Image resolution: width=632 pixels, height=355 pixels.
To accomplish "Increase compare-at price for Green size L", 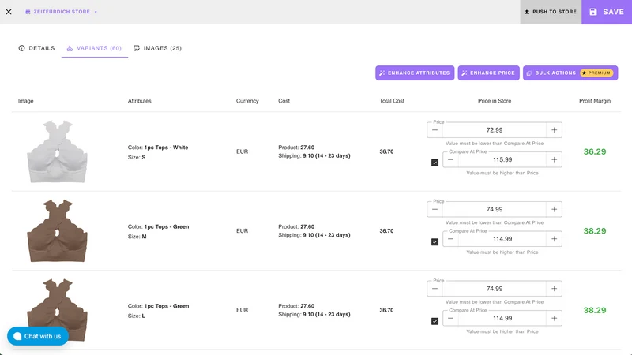I will coord(555,319).
